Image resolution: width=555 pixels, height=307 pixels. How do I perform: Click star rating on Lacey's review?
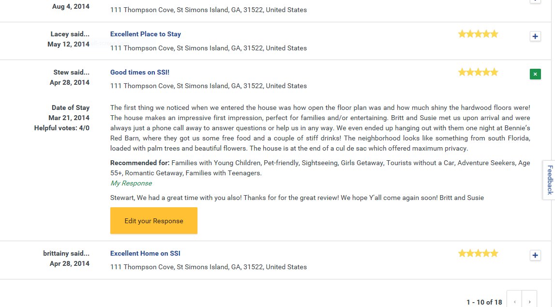click(x=478, y=34)
